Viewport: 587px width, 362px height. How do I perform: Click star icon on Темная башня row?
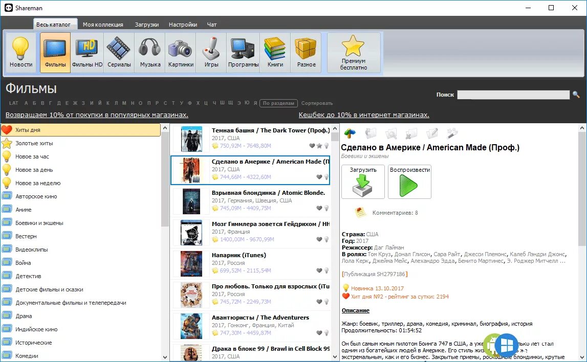tap(319, 146)
